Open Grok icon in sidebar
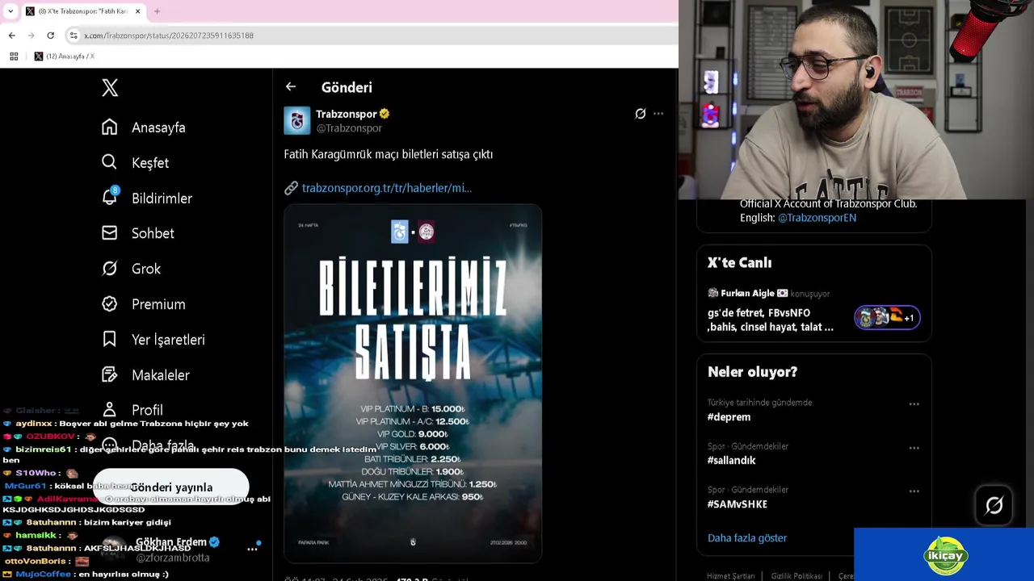The image size is (1034, 581). [110, 269]
